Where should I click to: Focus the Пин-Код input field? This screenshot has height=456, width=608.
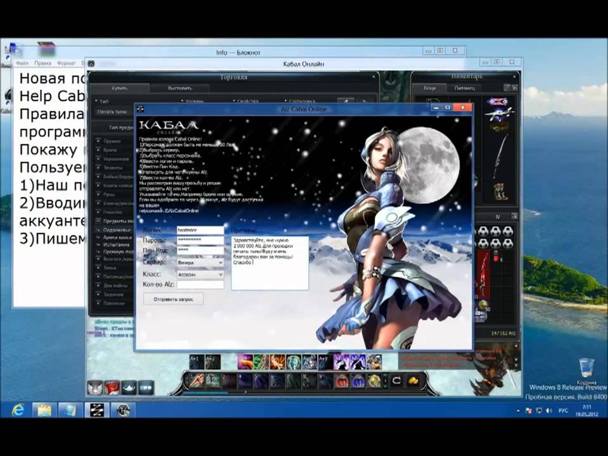coord(200,251)
